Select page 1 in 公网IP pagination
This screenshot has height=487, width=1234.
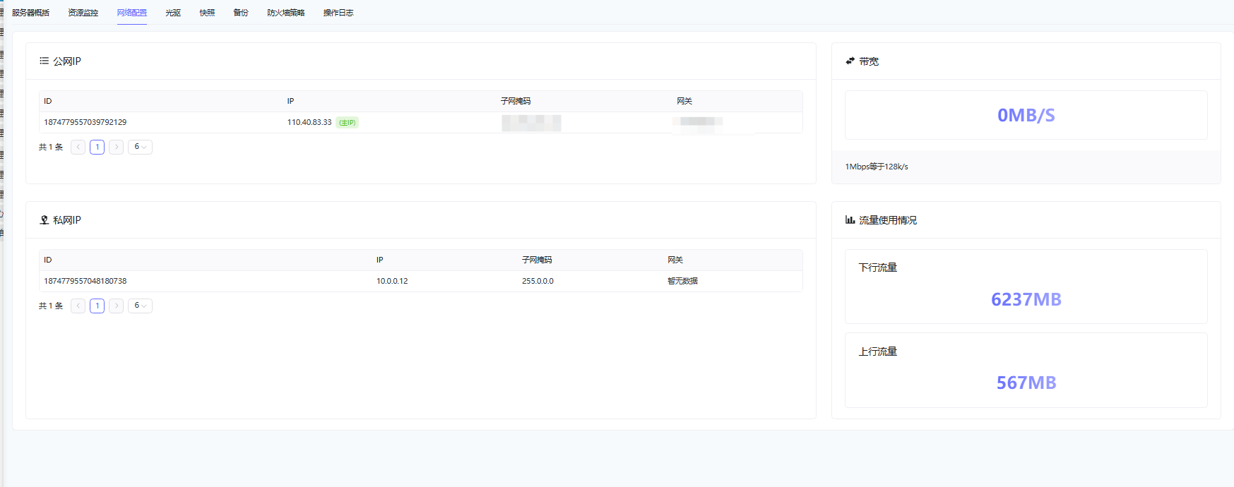pyautogui.click(x=97, y=147)
